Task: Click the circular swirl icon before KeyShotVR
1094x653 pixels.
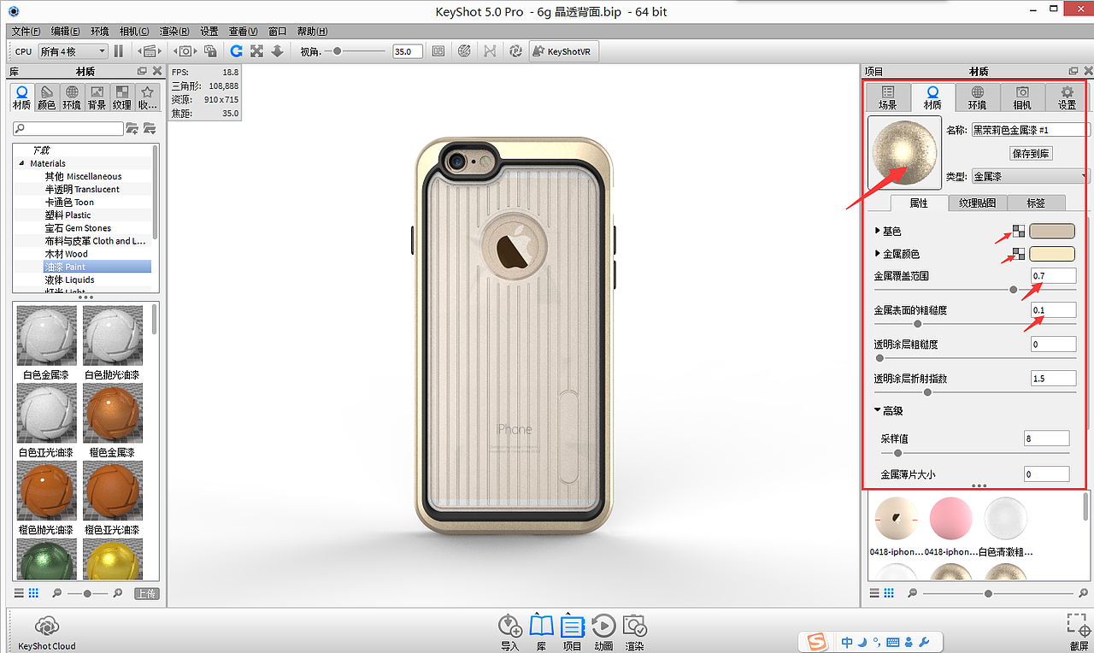Action: (515, 51)
